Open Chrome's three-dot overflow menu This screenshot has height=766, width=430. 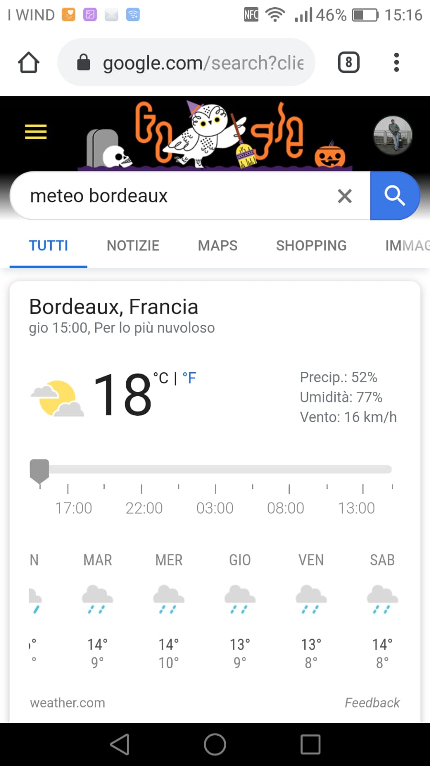tap(396, 62)
